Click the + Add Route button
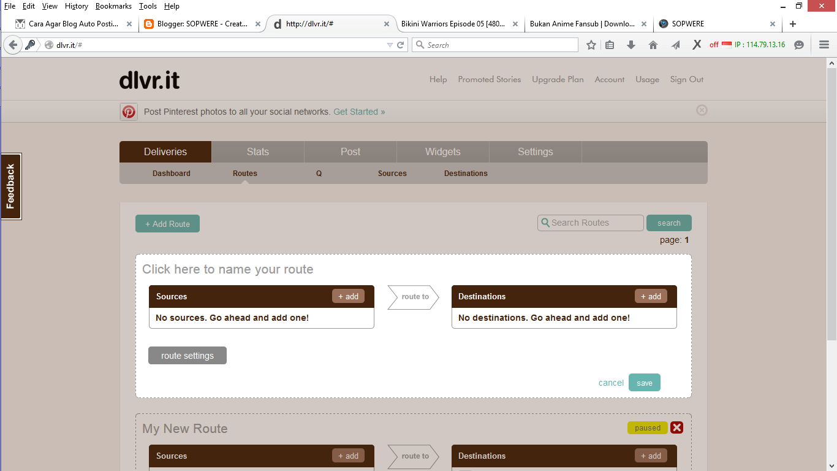The image size is (837, 471). pos(167,224)
